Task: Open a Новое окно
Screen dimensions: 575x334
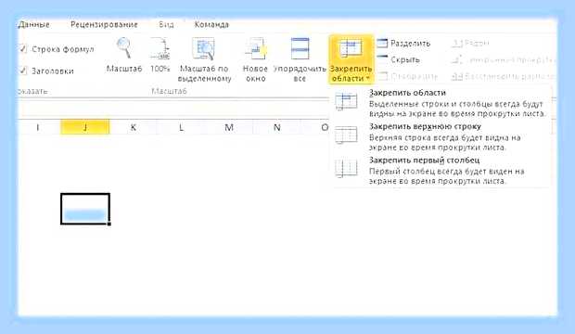Action: pyautogui.click(x=255, y=59)
